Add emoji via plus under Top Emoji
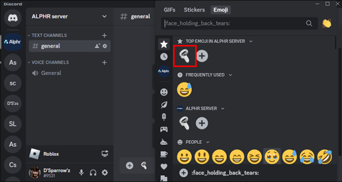Screen dimensions: 342x182 tap(202, 56)
